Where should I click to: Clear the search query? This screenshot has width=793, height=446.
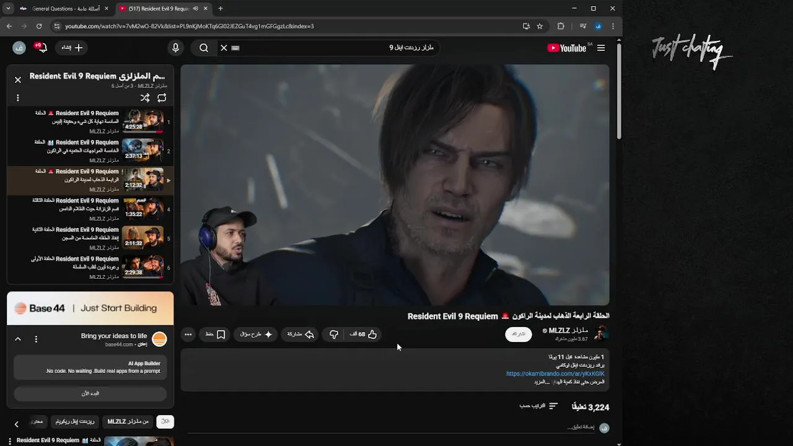[x=224, y=48]
